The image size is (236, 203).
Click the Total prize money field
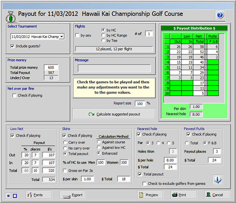(51, 68)
